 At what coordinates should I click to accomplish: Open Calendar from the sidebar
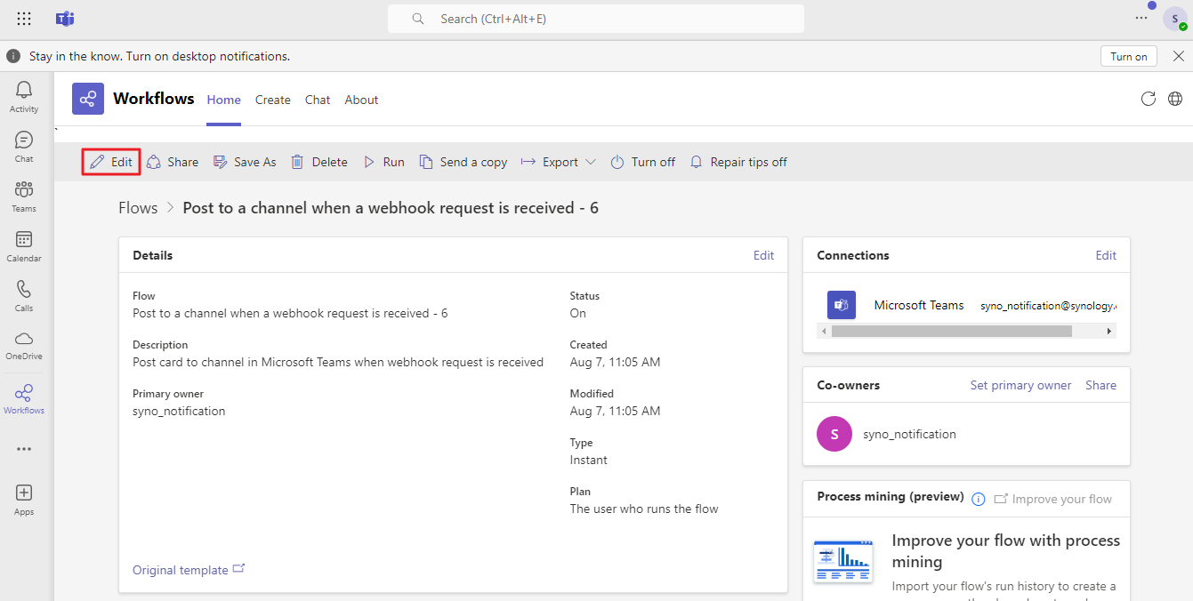(x=24, y=246)
